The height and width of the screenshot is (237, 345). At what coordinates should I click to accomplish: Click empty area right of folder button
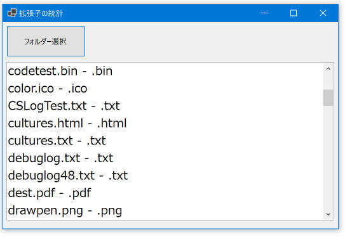(x=209, y=41)
